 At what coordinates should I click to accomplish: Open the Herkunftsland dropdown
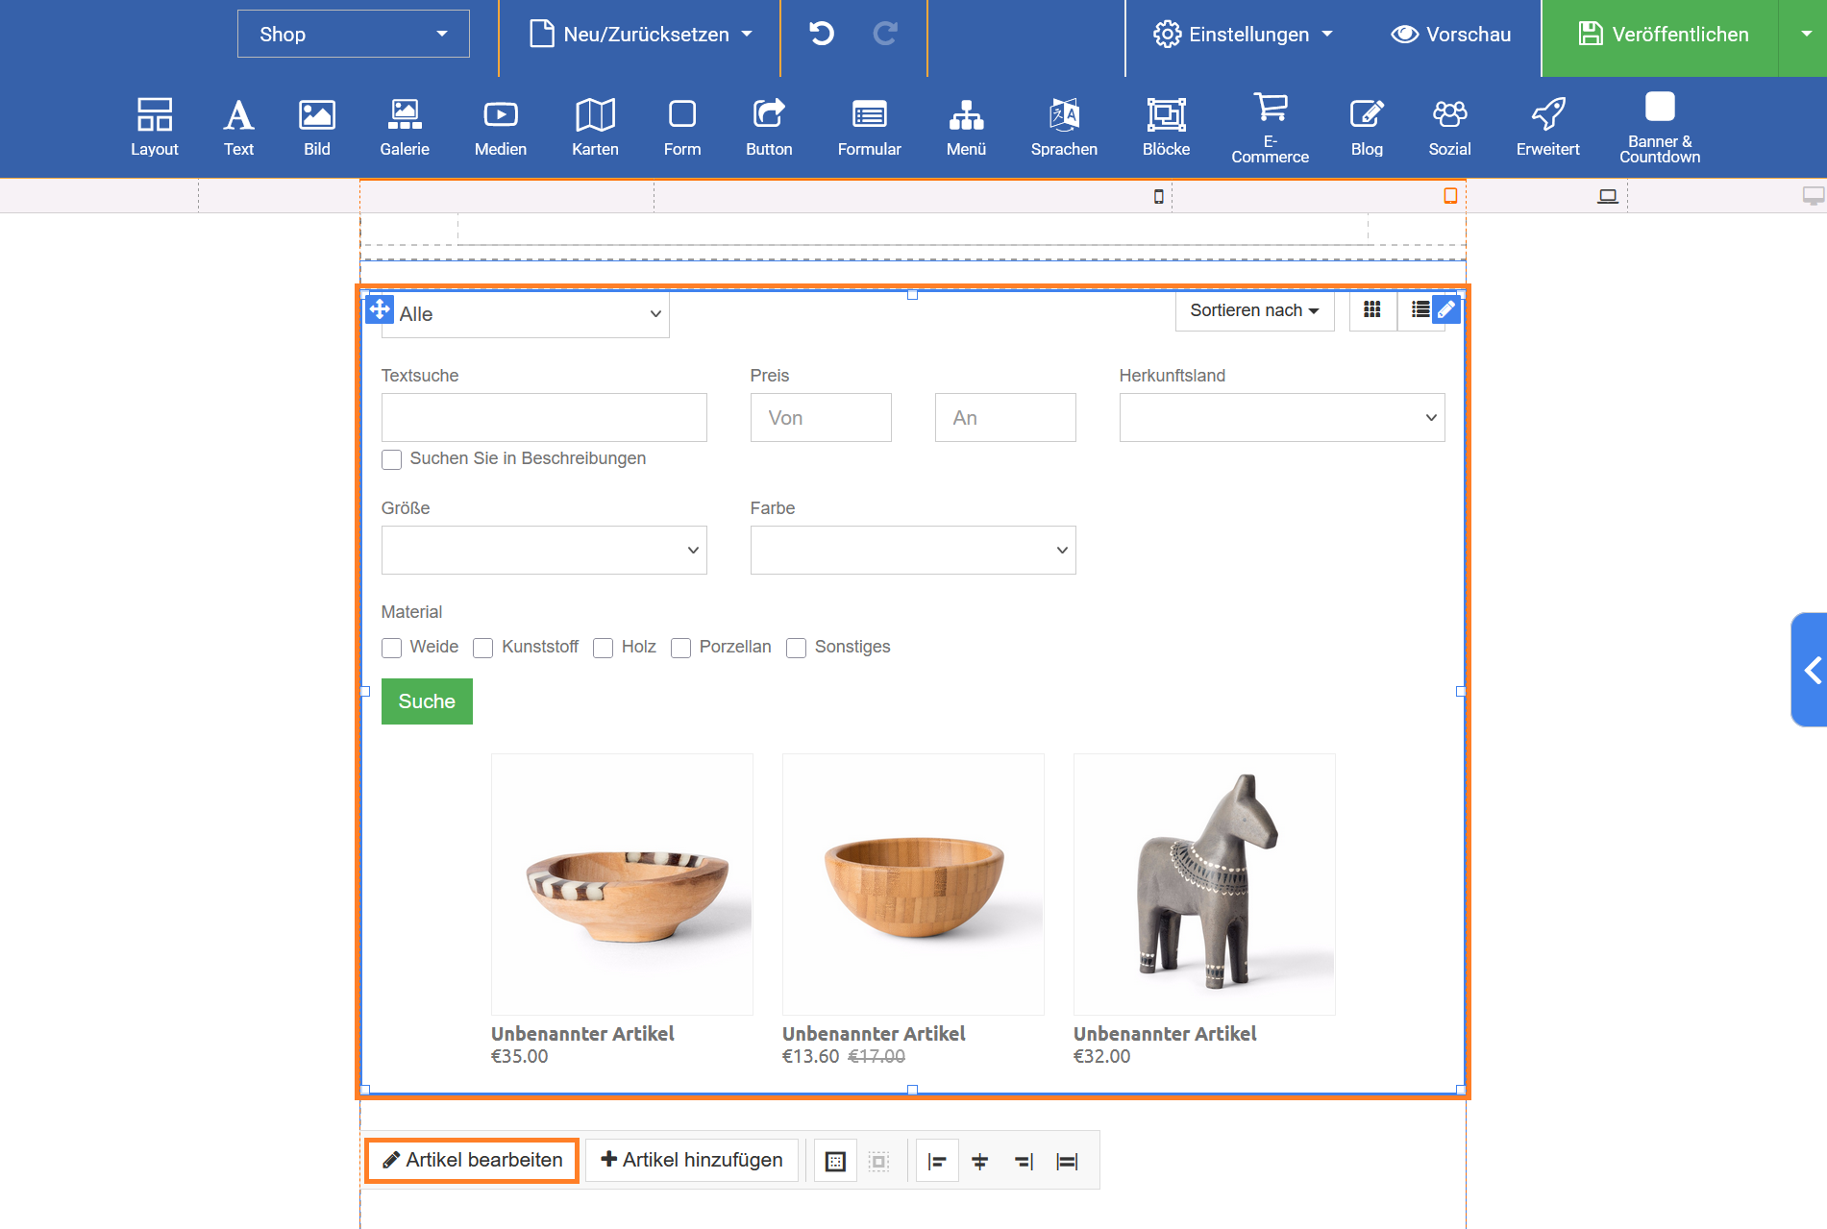point(1281,418)
